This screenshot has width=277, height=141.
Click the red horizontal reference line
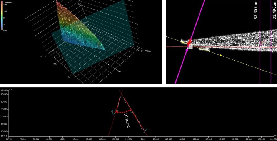[x=222, y=47]
